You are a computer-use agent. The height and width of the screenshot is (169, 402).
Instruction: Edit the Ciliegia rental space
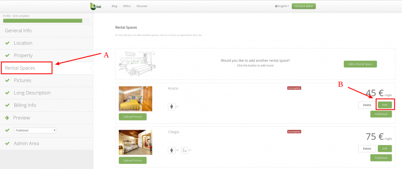click(385, 149)
